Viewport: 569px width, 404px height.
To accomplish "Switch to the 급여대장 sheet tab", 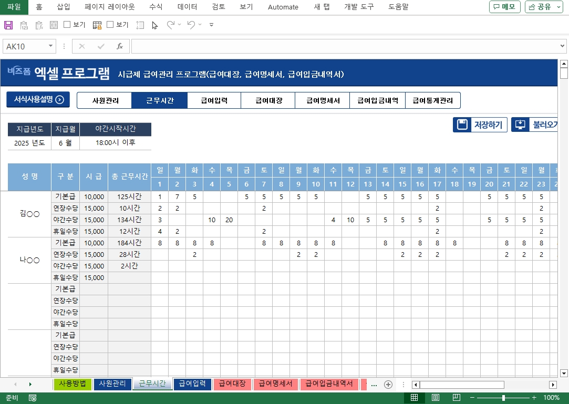I will coord(232,384).
